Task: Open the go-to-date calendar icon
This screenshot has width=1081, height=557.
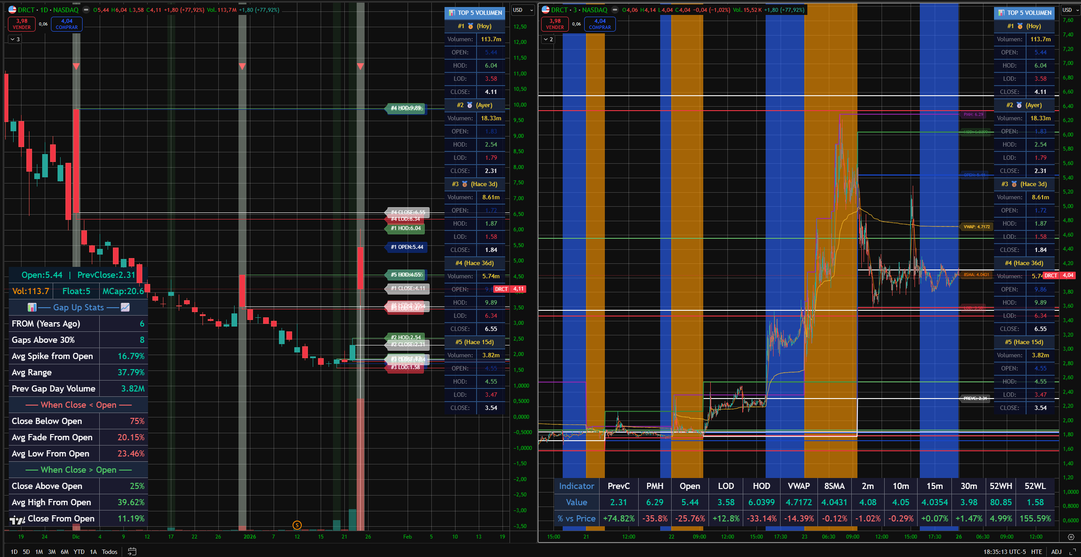Action: tap(132, 551)
